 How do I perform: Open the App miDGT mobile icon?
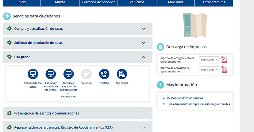(122, 74)
